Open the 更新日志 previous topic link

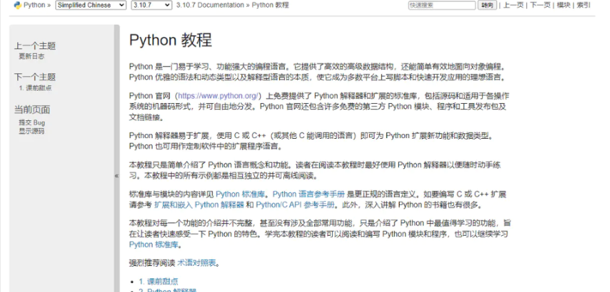[32, 56]
